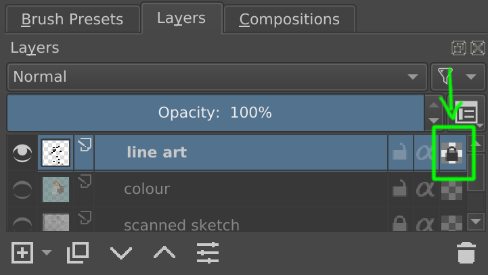Adjust the Opacity slider
This screenshot has width=488, height=275.
click(x=215, y=112)
